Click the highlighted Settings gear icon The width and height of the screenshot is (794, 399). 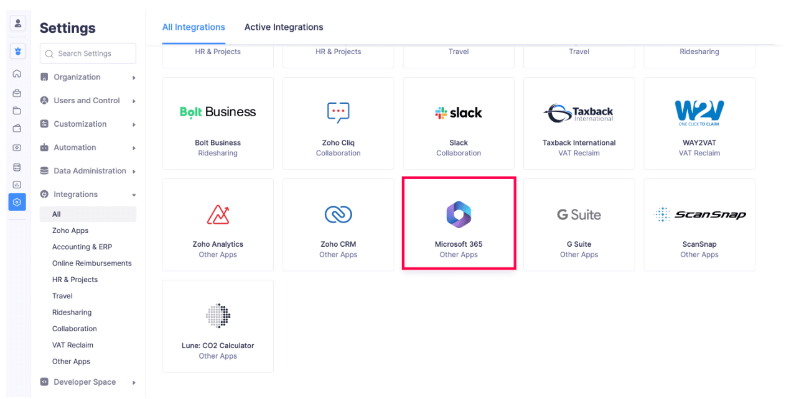pos(17,202)
